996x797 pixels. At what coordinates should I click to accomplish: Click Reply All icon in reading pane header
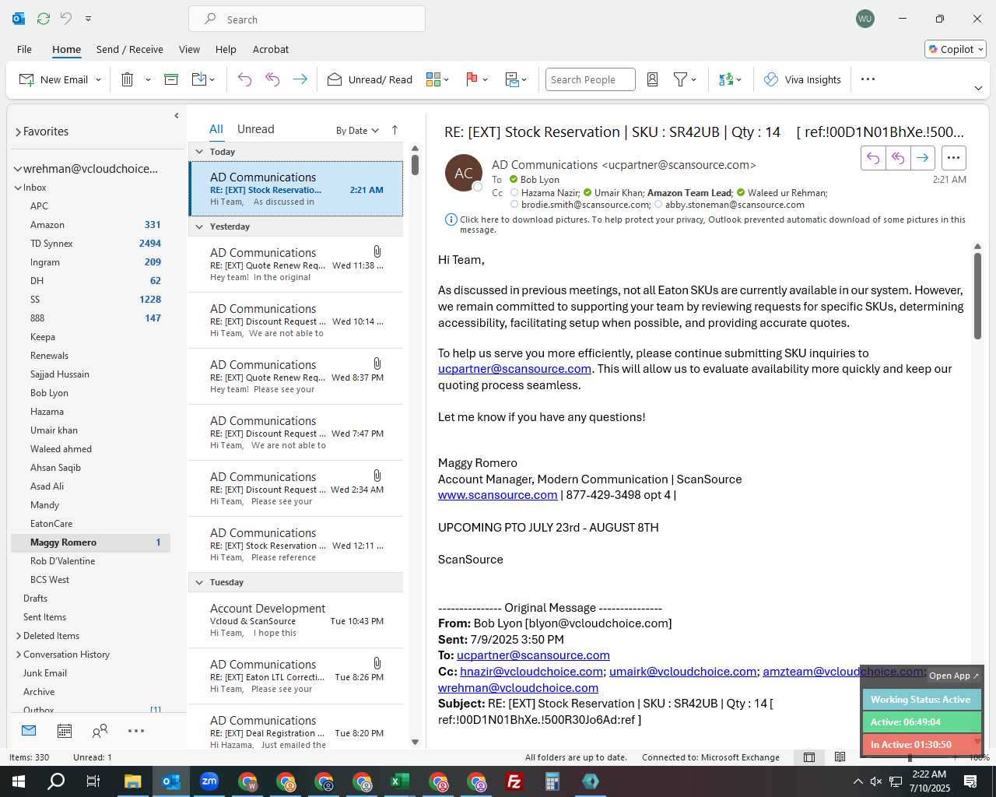click(x=898, y=158)
